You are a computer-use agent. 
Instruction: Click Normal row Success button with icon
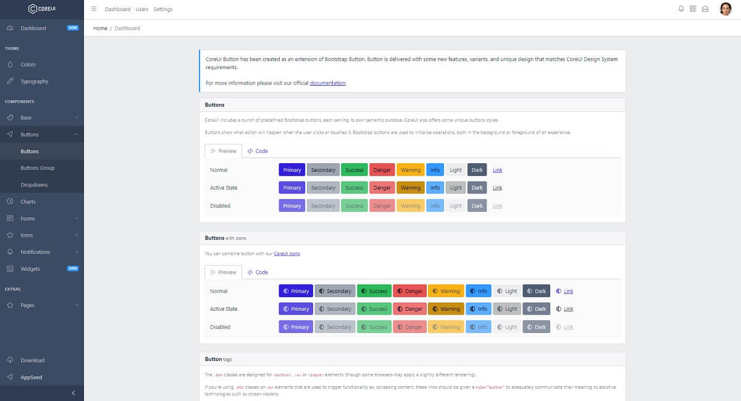(374, 291)
